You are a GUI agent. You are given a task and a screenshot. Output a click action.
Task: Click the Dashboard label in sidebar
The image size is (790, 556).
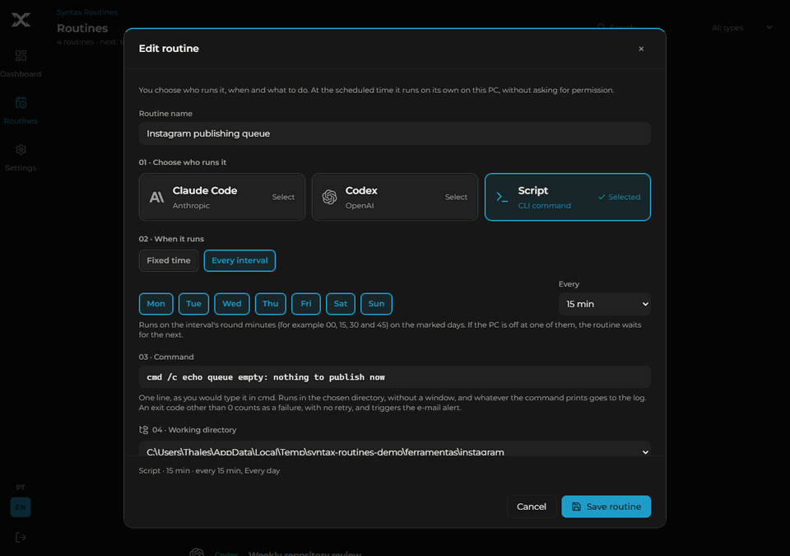(x=21, y=74)
